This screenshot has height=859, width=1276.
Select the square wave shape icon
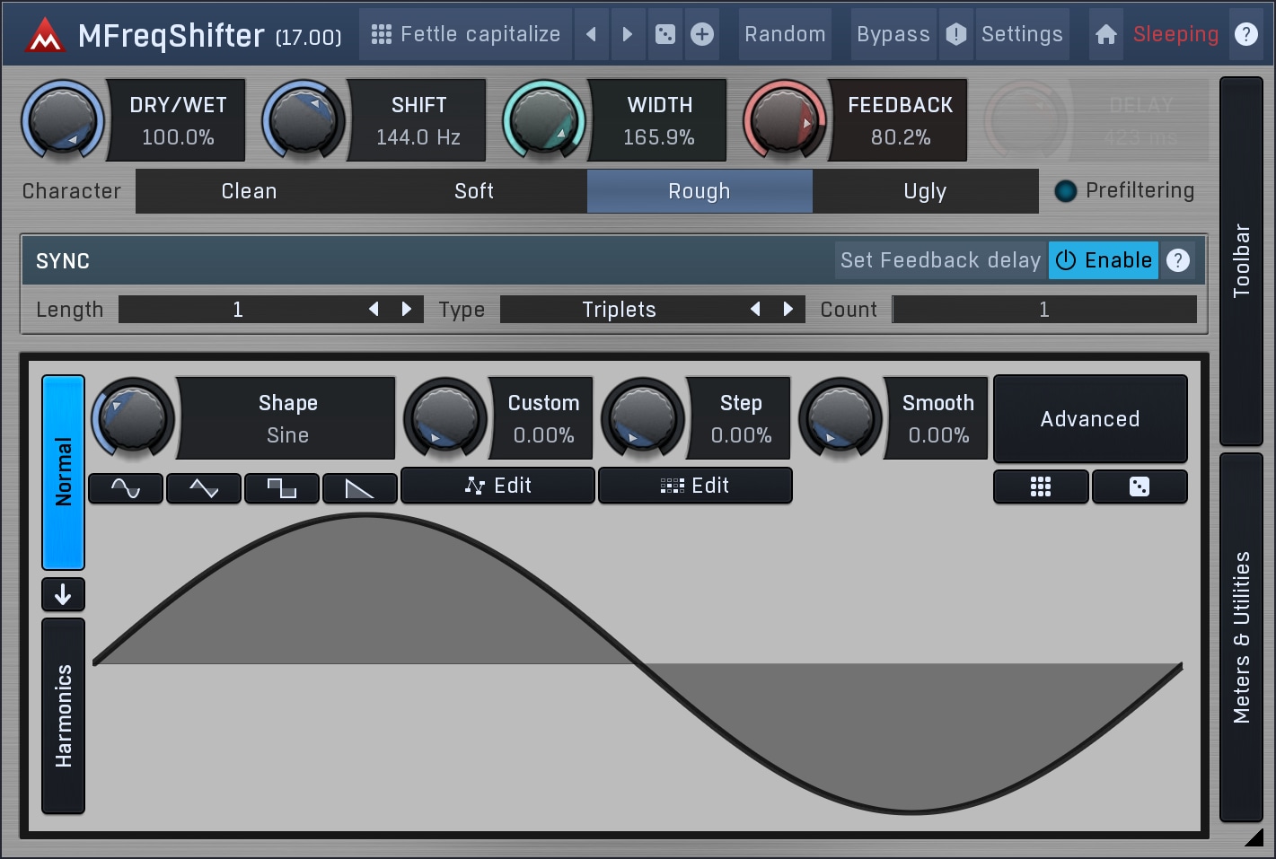pos(282,488)
